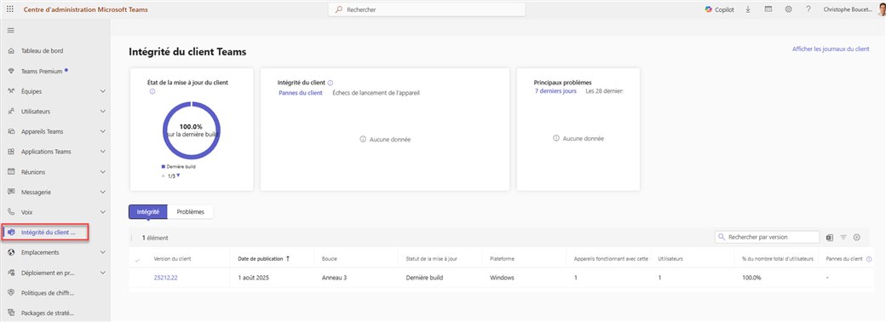Open Copilot from the top bar

click(719, 9)
